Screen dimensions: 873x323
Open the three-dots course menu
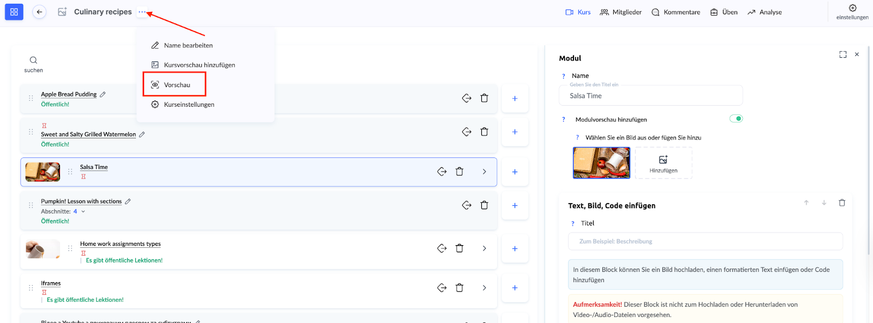click(142, 12)
